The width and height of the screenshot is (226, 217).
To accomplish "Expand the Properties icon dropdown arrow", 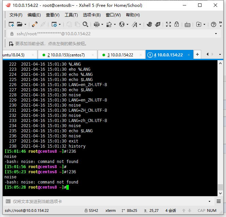I will coord(60,25).
